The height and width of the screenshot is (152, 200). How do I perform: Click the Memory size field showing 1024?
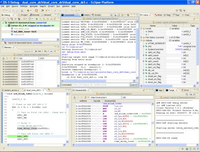[x=49, y=58]
